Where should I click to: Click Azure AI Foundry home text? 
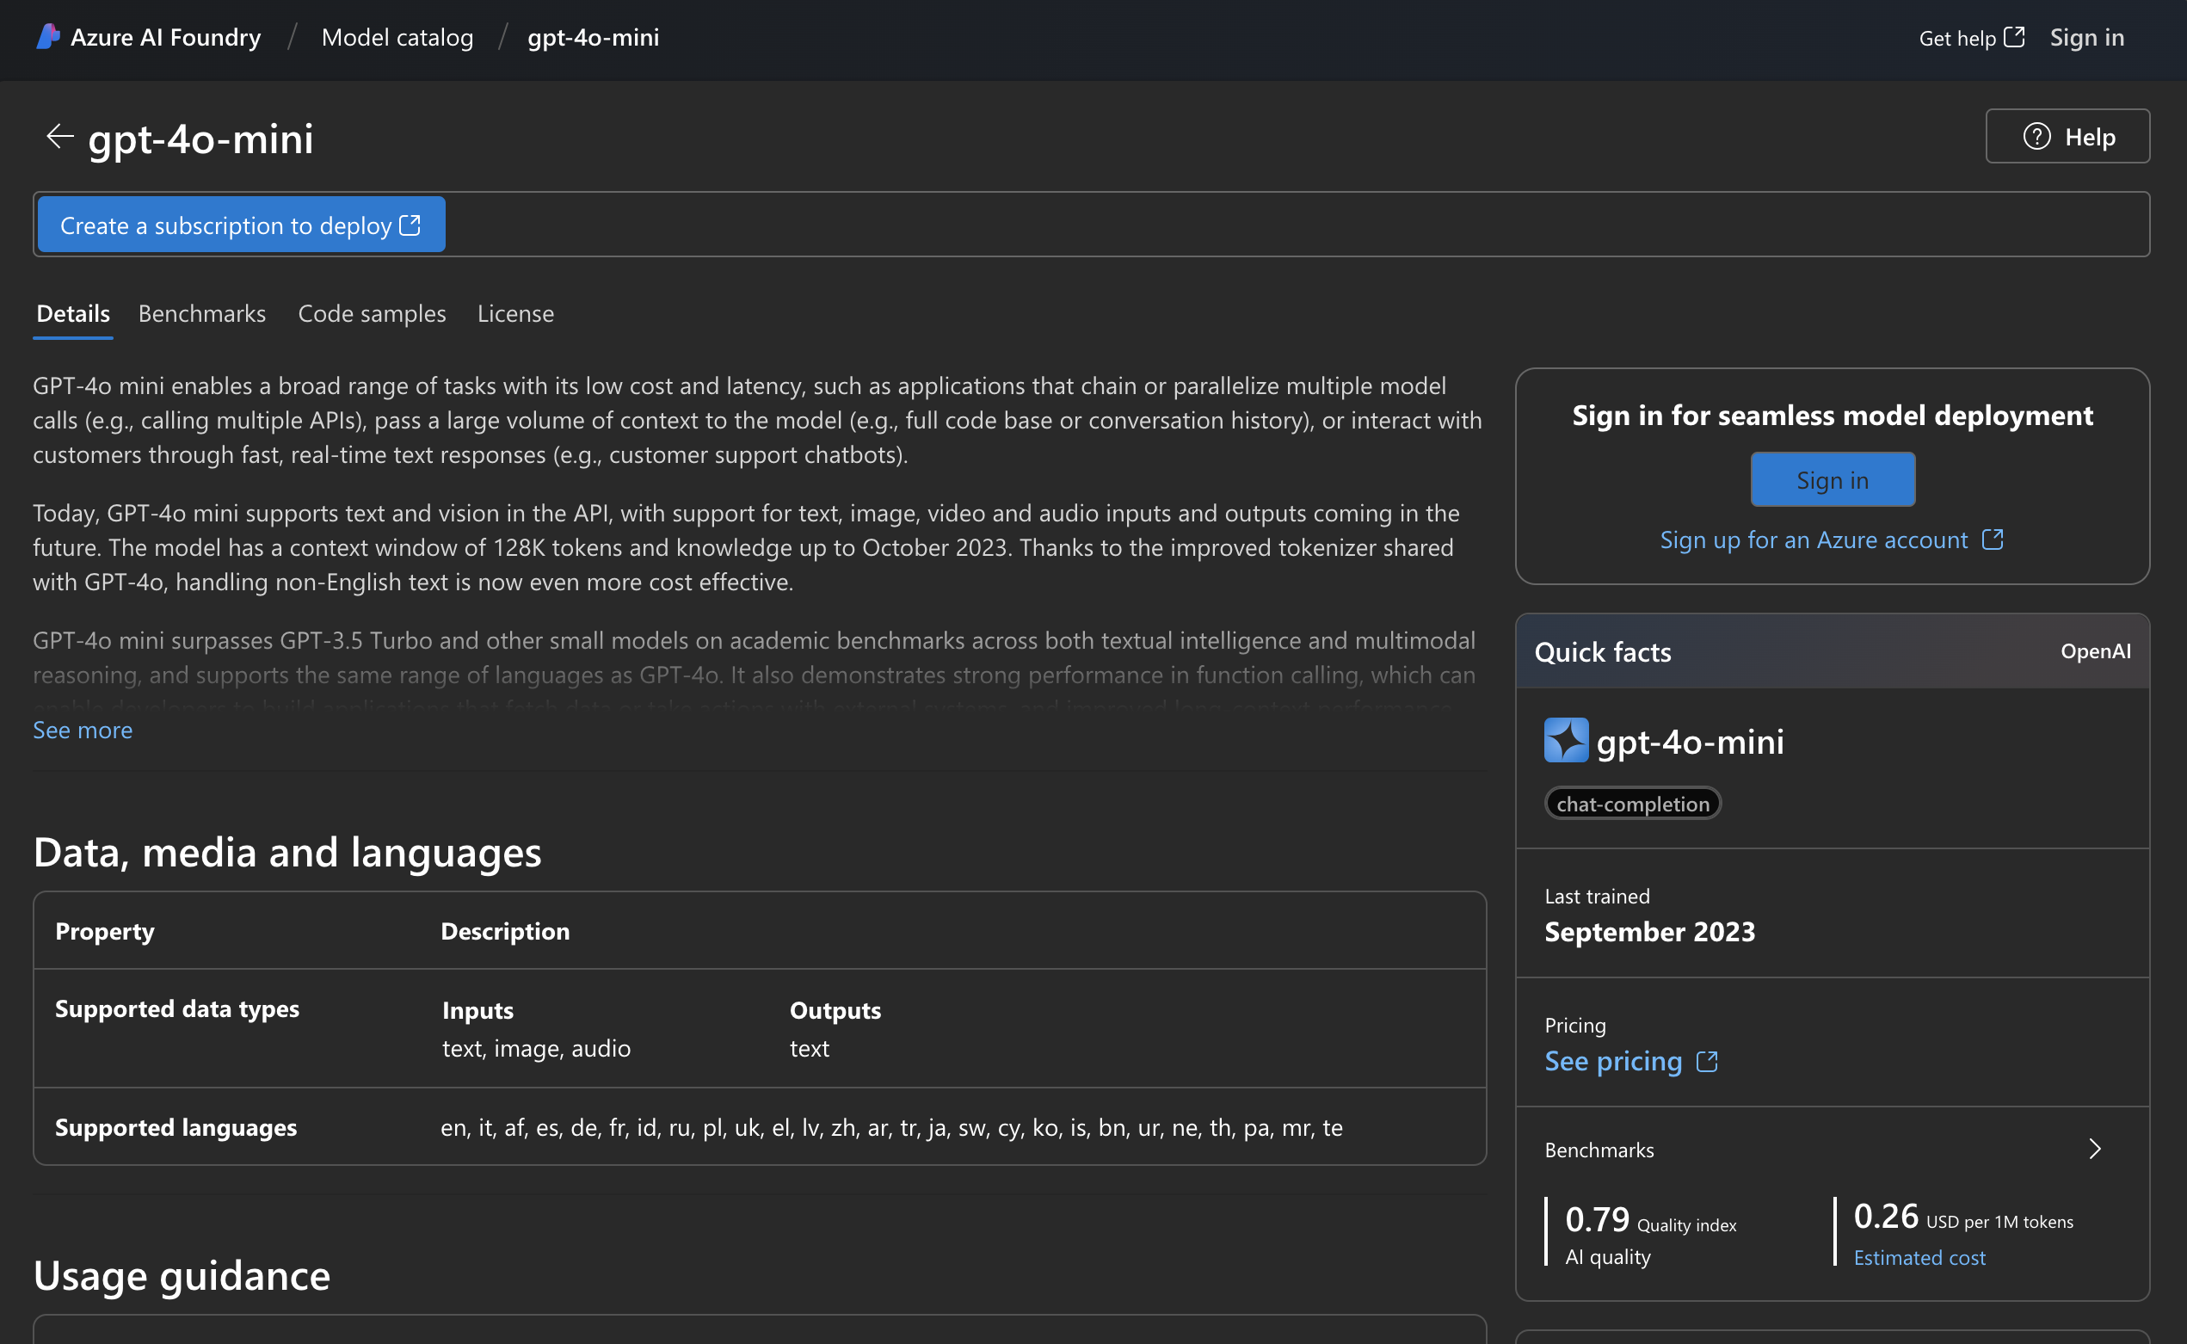(x=165, y=37)
